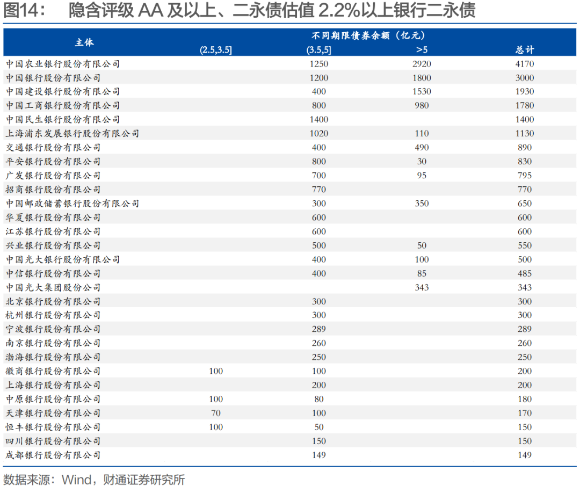Click the total 1930 cell
Viewport: 580px width, 486px height.
click(x=525, y=91)
